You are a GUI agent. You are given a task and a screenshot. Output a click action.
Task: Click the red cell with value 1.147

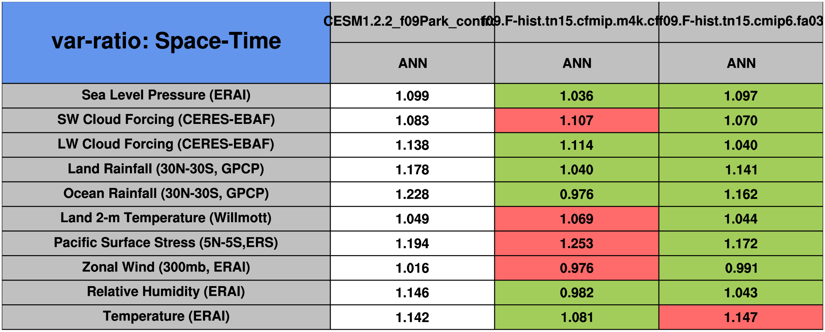tap(741, 317)
